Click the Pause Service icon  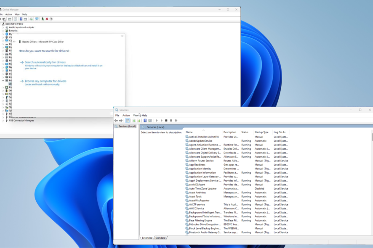tap(171, 121)
